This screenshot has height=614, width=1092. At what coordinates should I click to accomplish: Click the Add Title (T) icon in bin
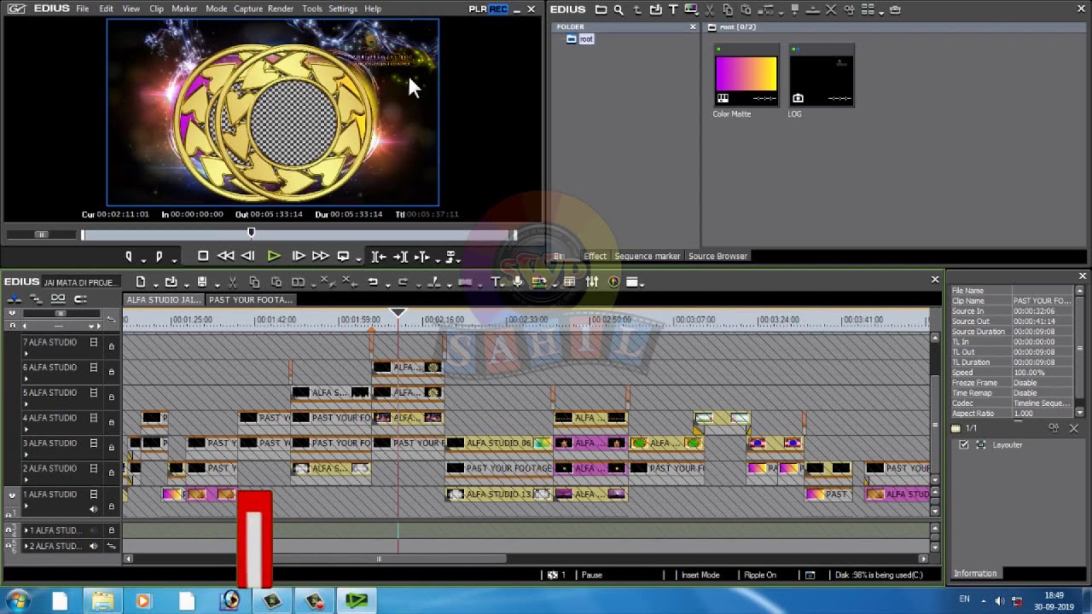(673, 9)
